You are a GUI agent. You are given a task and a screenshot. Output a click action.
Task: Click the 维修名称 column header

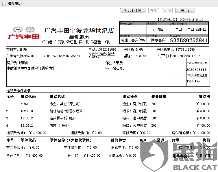tap(57, 97)
